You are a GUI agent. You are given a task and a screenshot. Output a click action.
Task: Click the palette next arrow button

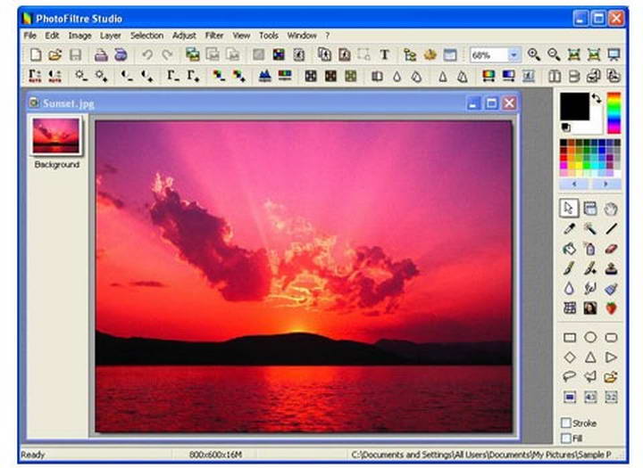point(605,185)
